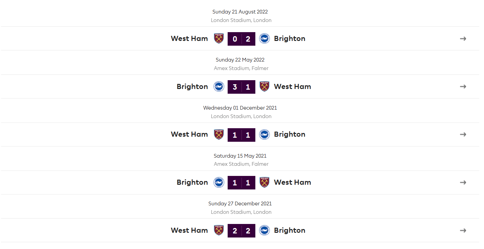Click Brighton crest in 2-2 match

[264, 230]
